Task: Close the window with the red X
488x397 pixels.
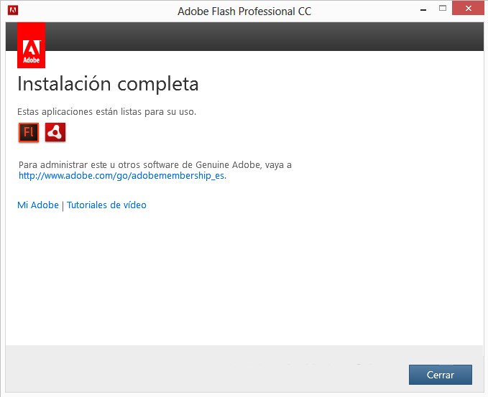Action: (x=468, y=9)
